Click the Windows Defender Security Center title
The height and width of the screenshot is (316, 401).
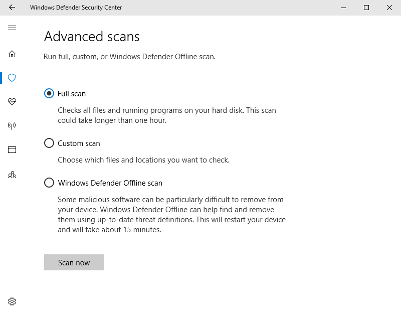[x=76, y=8]
